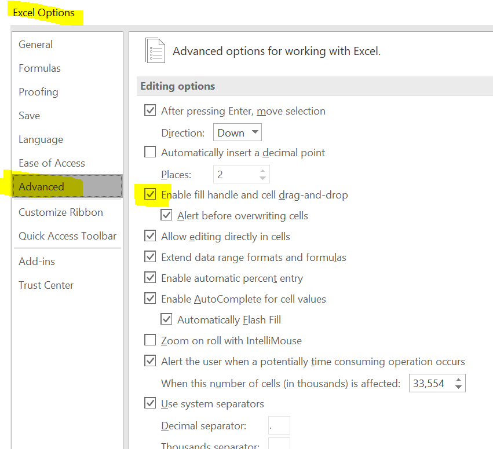Open the Trust Center category

[x=46, y=285]
